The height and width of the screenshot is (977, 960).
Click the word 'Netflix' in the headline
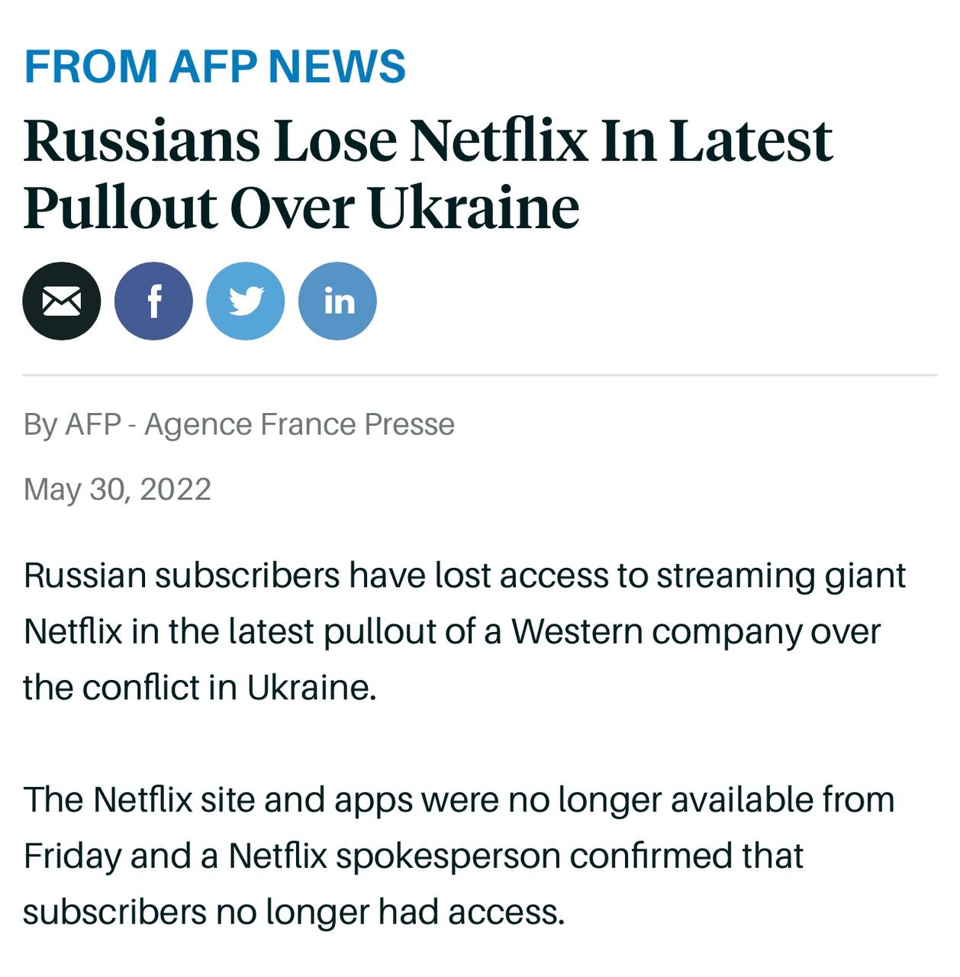[498, 141]
